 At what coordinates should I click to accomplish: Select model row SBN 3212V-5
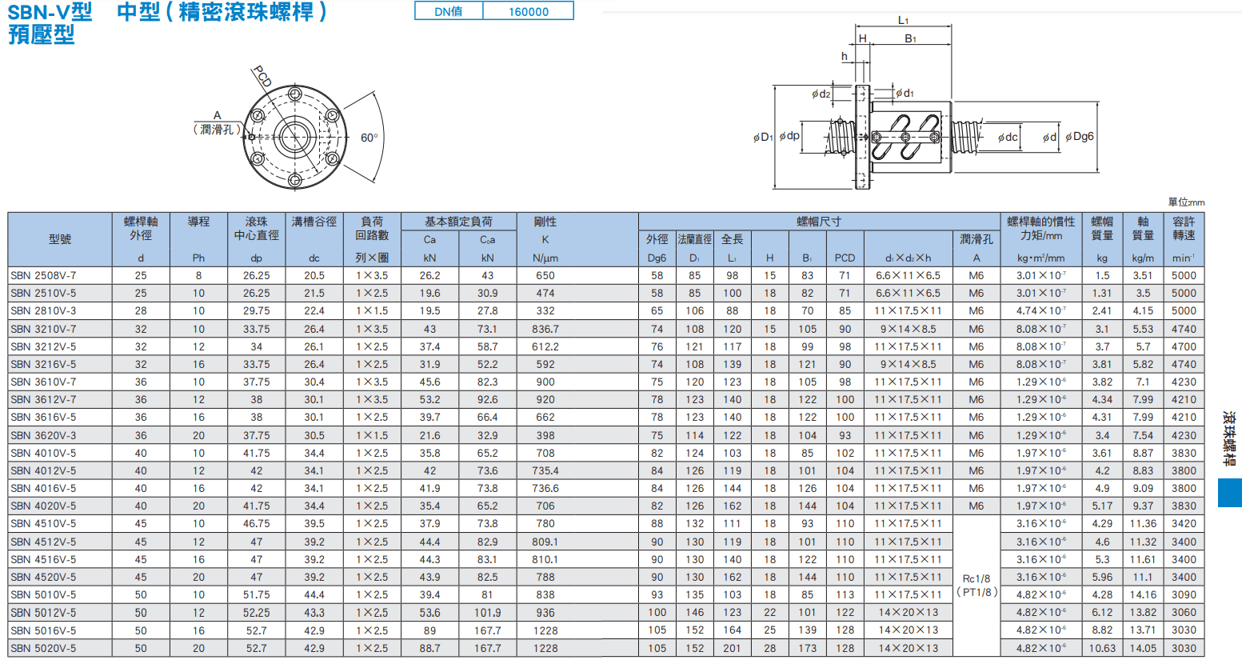606,346
